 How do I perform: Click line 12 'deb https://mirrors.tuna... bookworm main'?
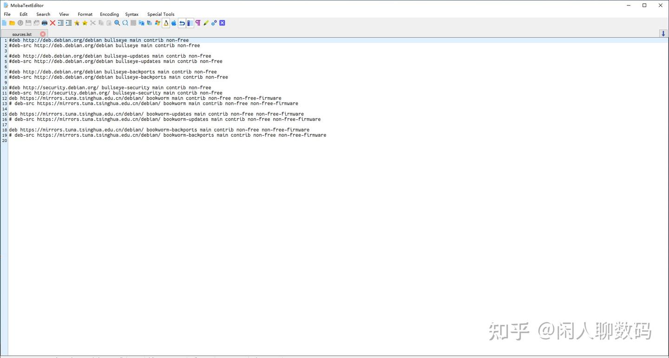pyautogui.click(x=145, y=98)
